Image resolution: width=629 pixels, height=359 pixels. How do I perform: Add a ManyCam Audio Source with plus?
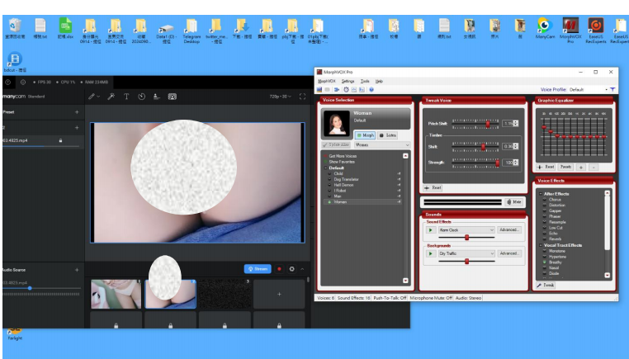(x=77, y=270)
